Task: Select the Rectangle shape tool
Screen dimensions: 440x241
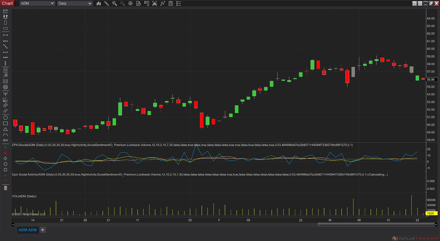Action: coord(5,123)
